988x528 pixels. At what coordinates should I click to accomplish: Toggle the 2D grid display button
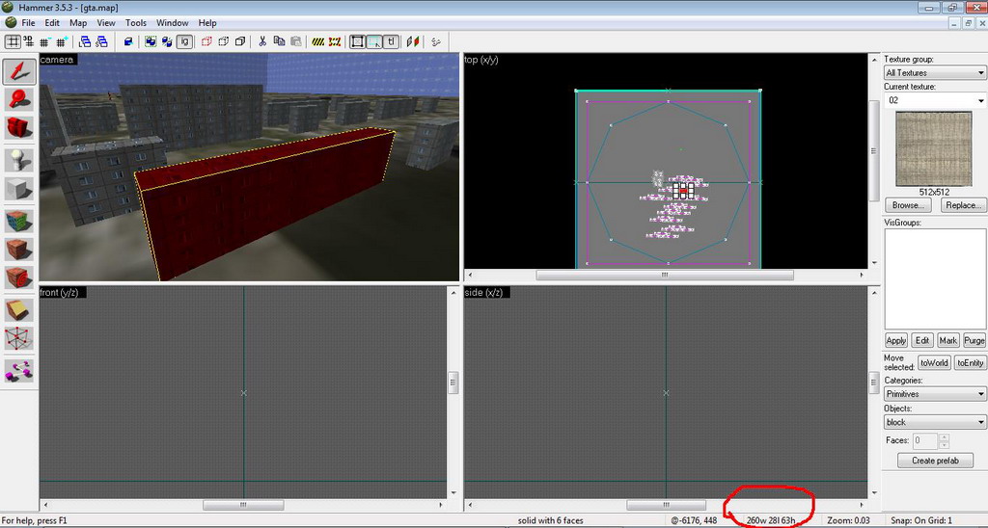[13, 41]
